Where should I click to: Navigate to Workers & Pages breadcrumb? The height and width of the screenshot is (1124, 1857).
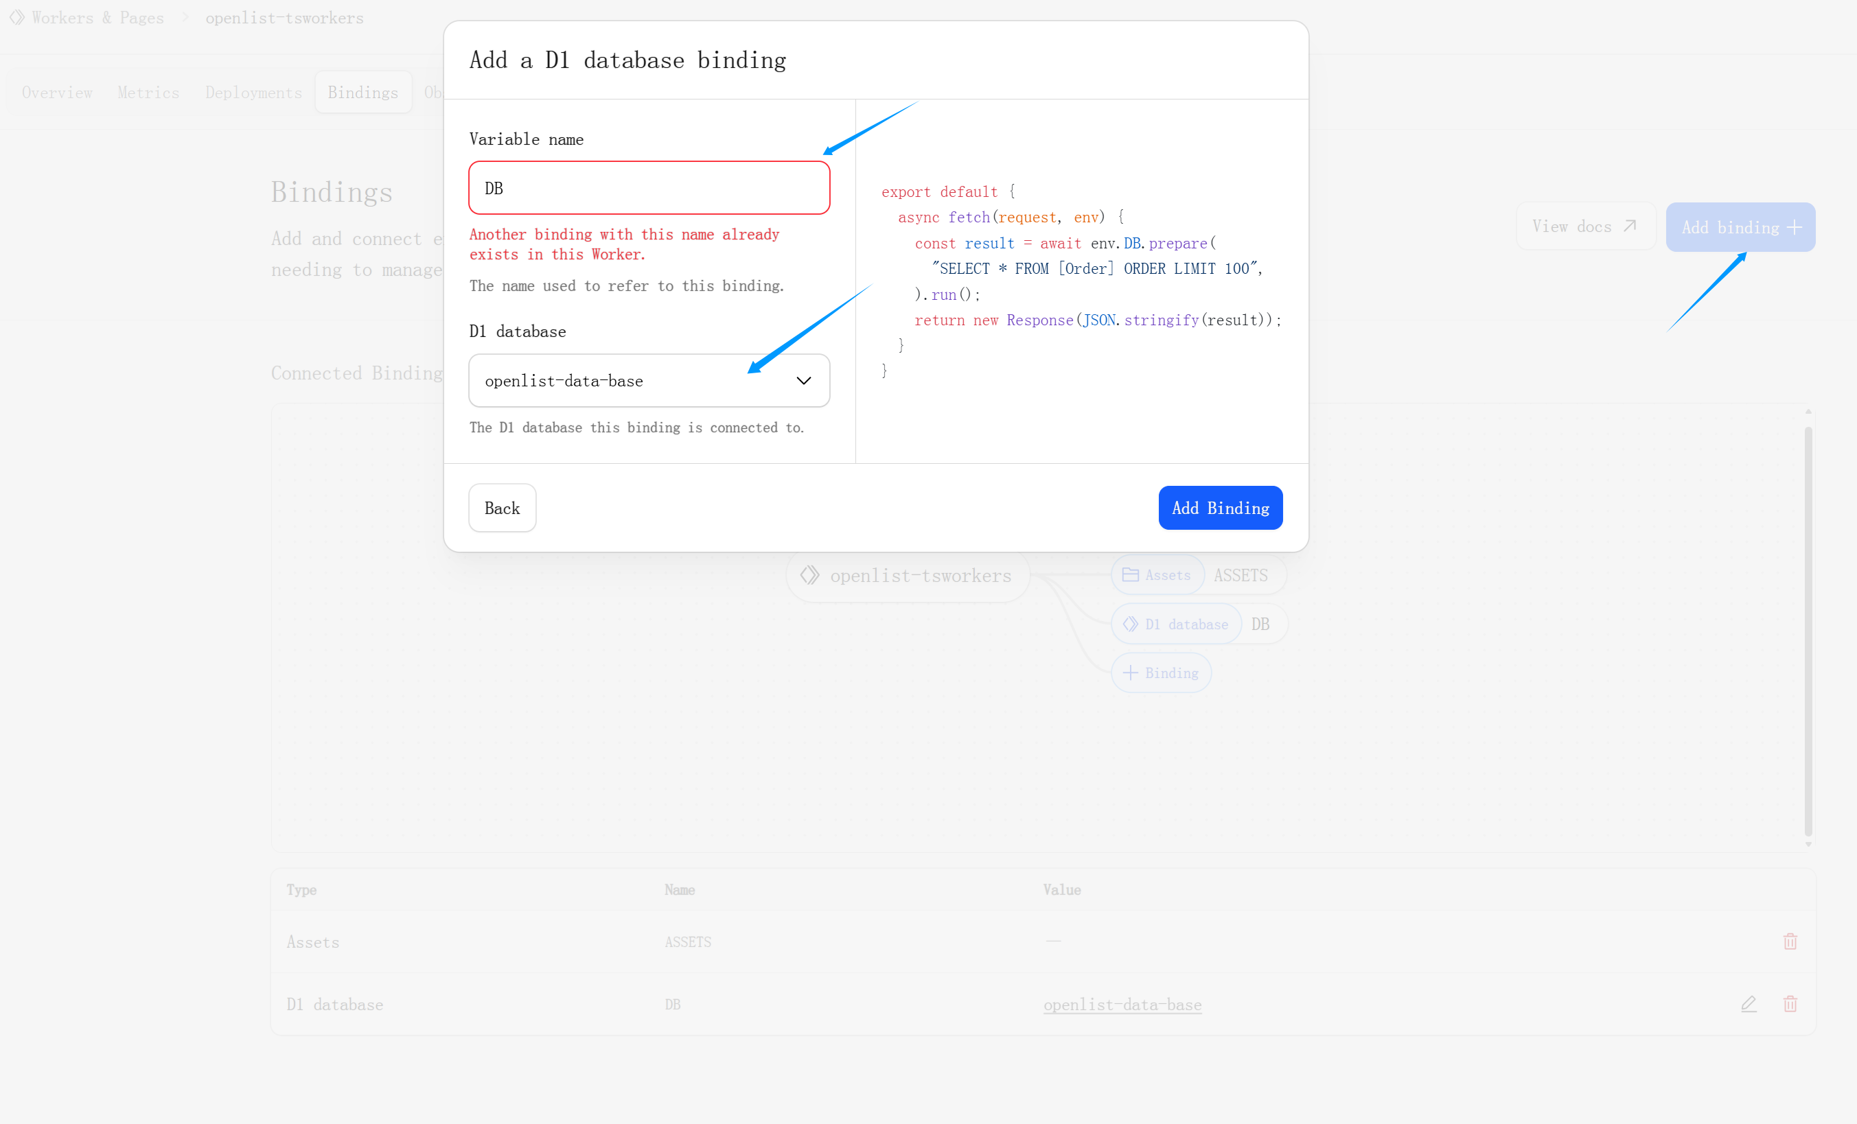click(98, 17)
